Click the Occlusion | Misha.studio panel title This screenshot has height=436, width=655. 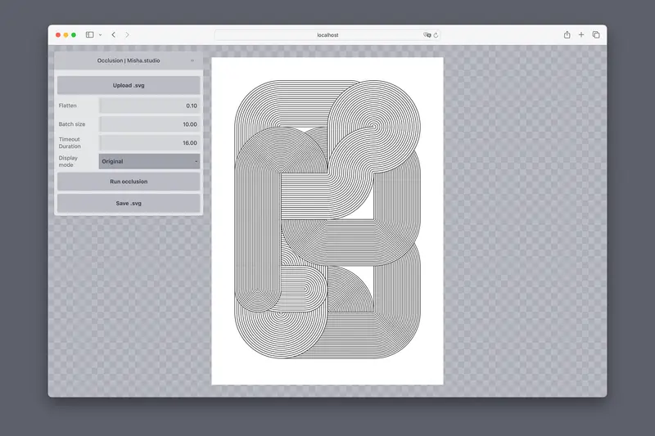pos(129,61)
